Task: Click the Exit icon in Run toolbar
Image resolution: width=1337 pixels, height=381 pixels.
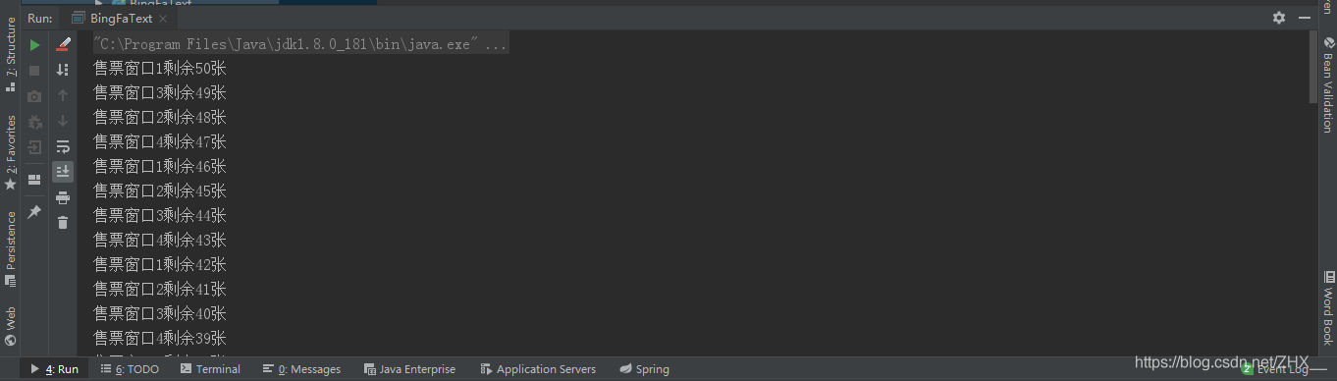Action: click(34, 147)
